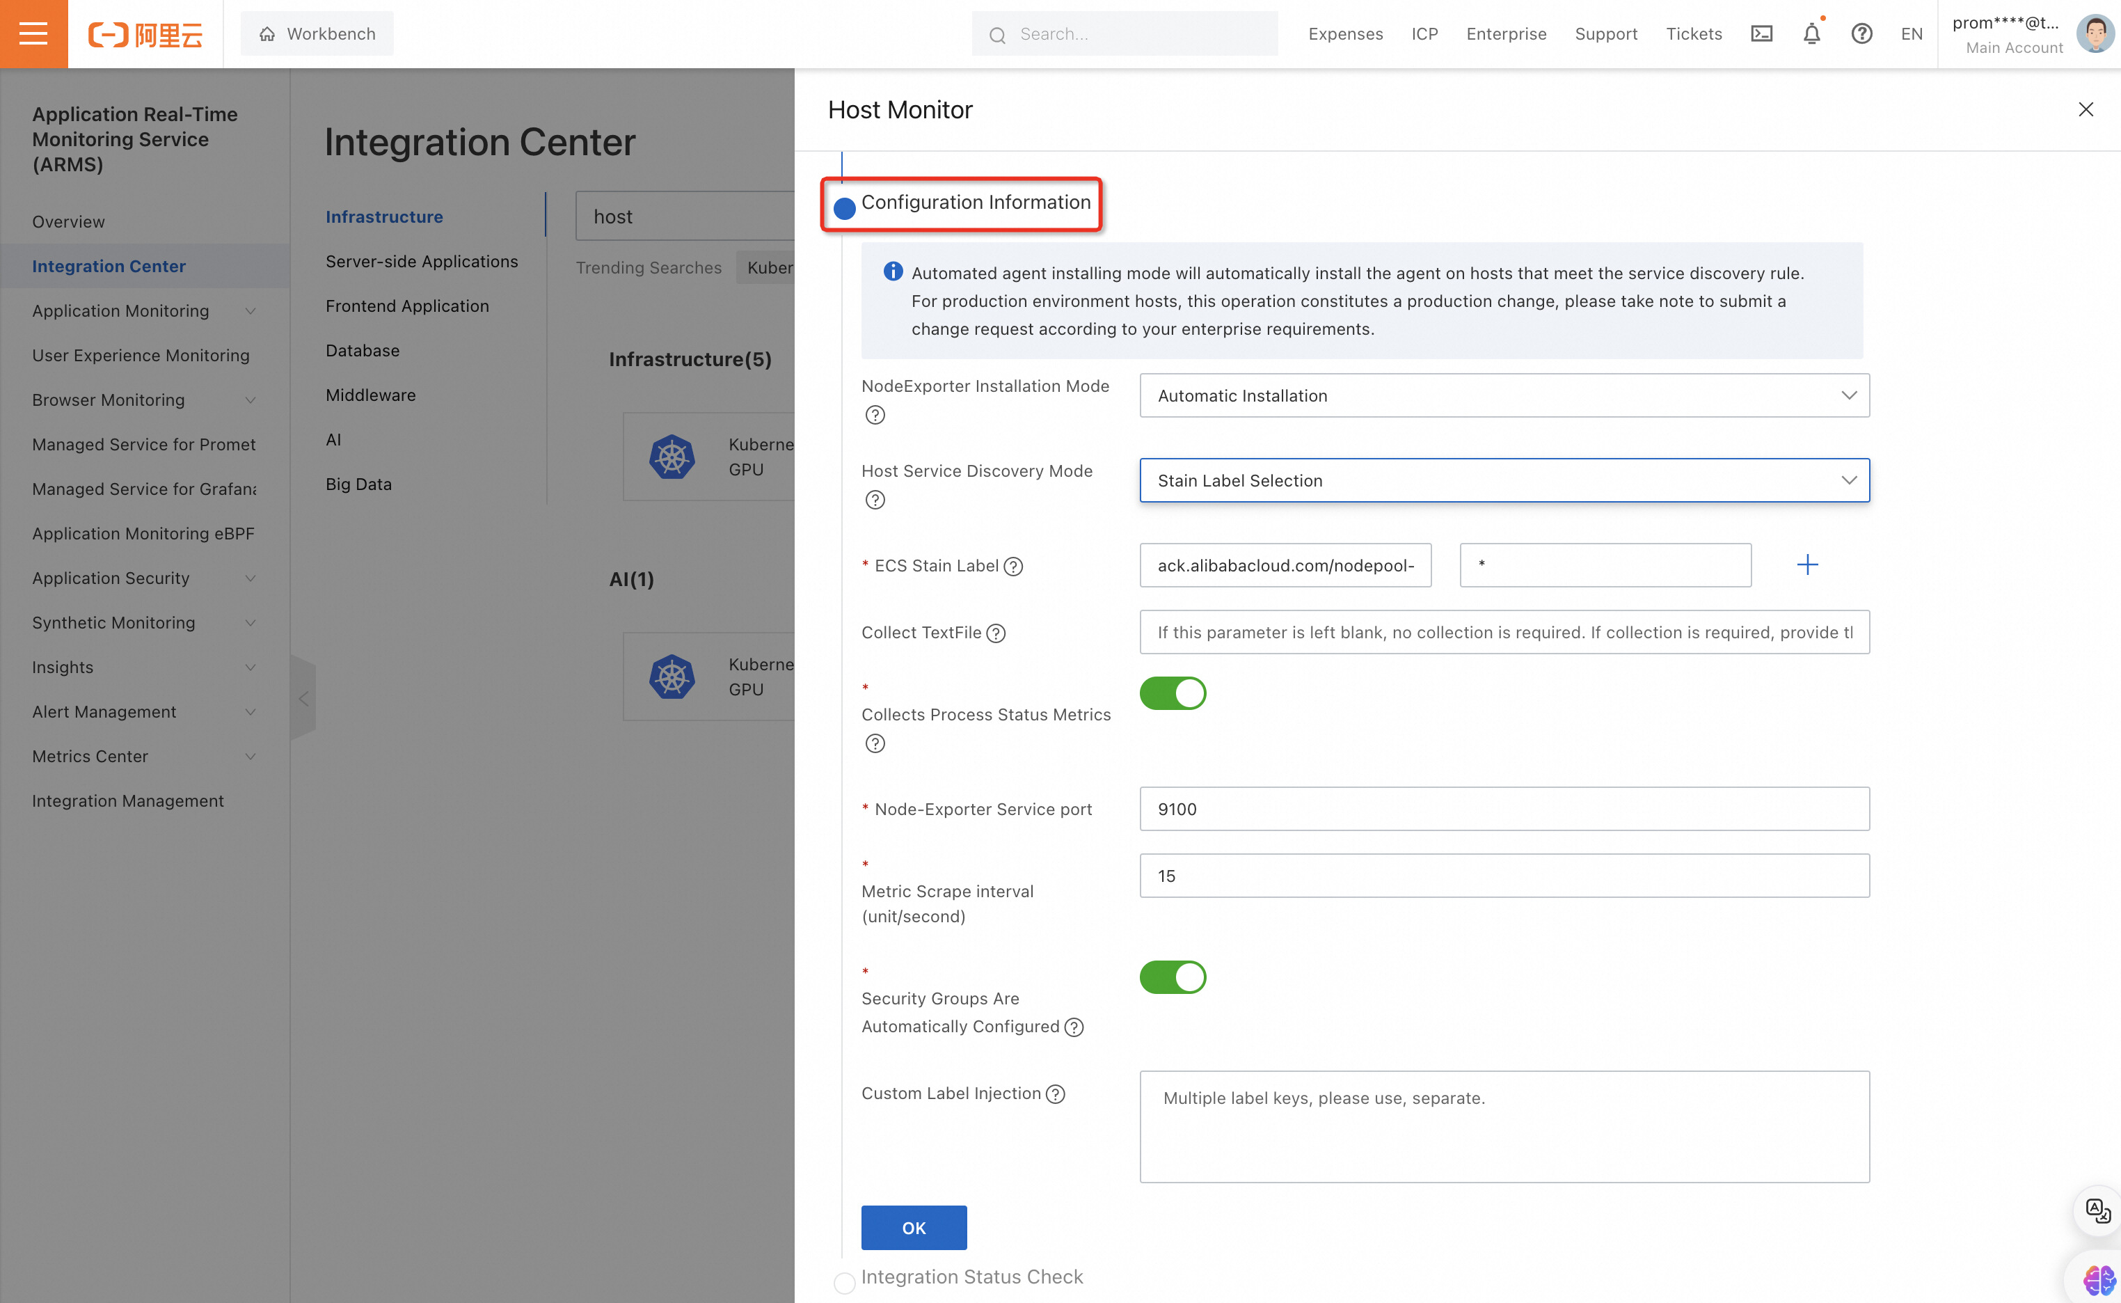
Task: Click the translate floating icon
Action: tap(2097, 1211)
